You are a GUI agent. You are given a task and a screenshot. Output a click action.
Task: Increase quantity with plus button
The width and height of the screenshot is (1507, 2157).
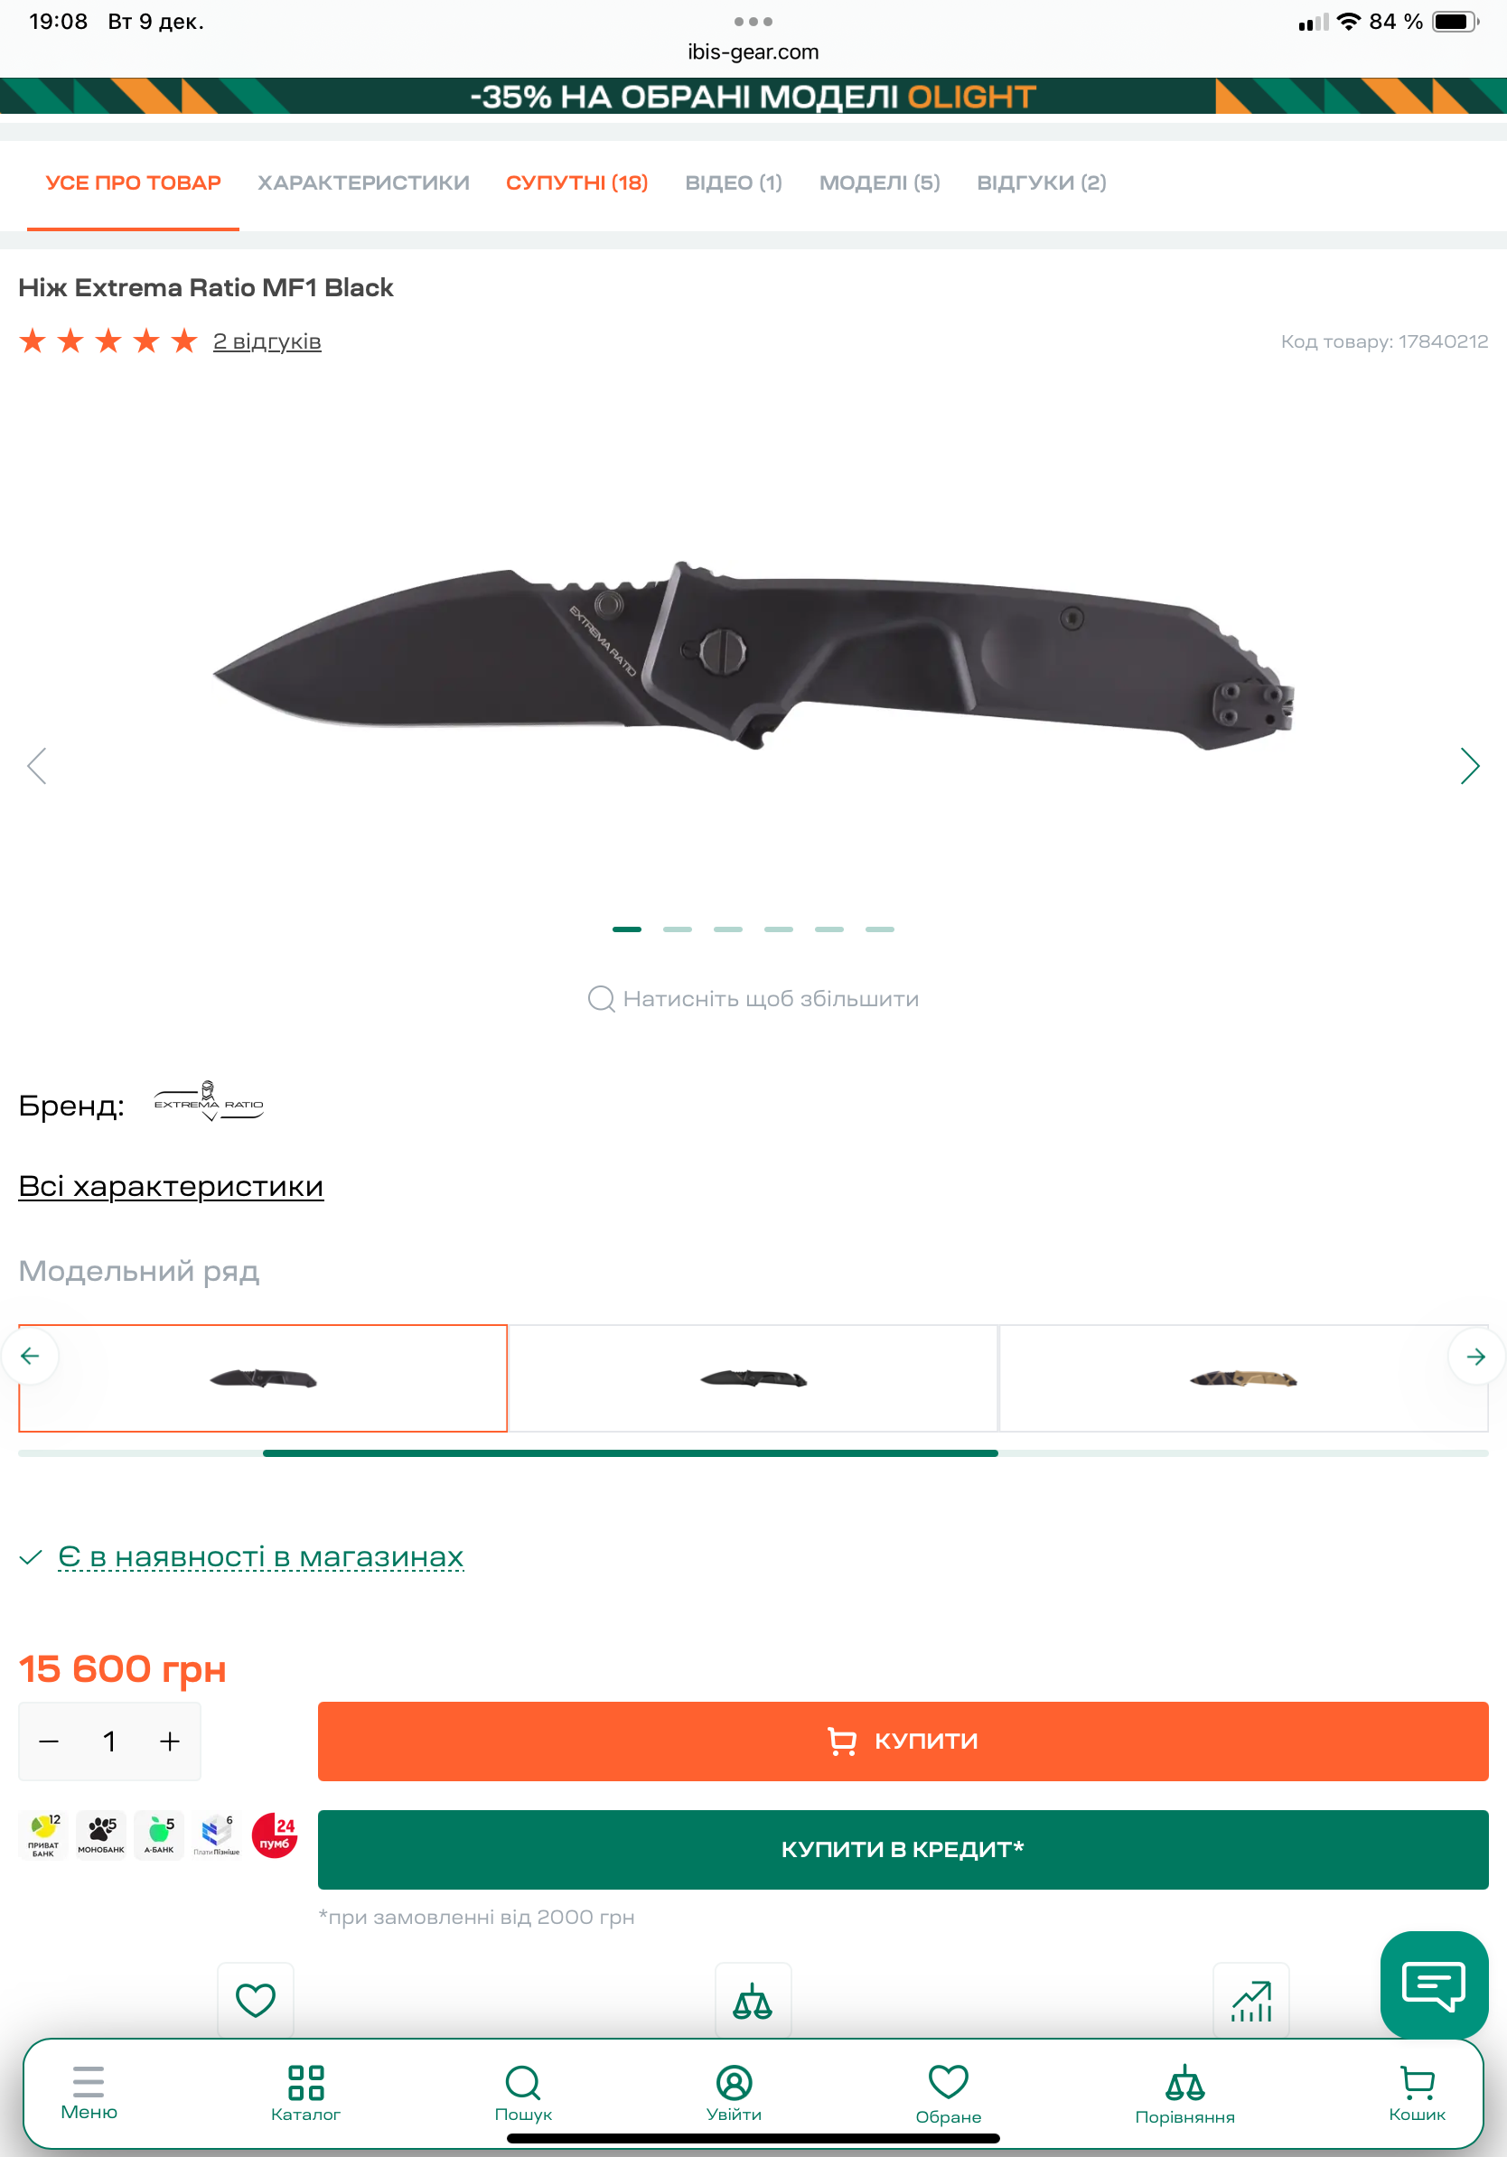tap(170, 1741)
